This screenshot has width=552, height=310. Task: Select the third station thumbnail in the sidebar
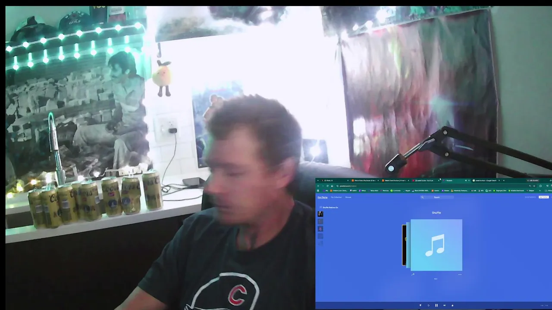(x=320, y=229)
